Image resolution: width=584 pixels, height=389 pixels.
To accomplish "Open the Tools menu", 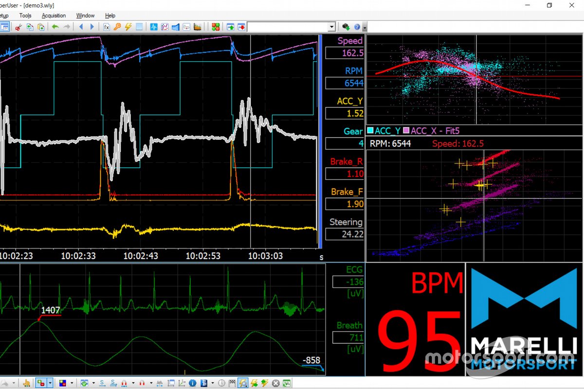I will click(25, 16).
